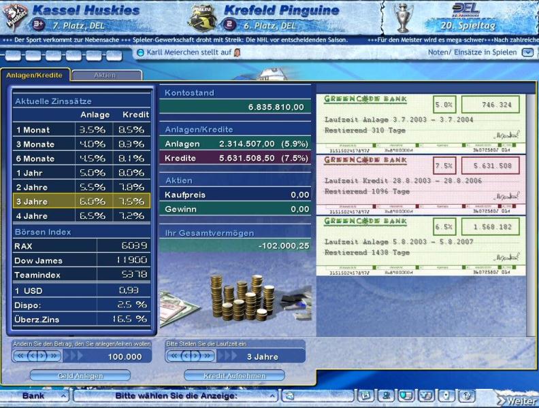The height and width of the screenshot is (408, 539).
Task: Select the Anlagen/Kredite tab
Action: pos(34,75)
